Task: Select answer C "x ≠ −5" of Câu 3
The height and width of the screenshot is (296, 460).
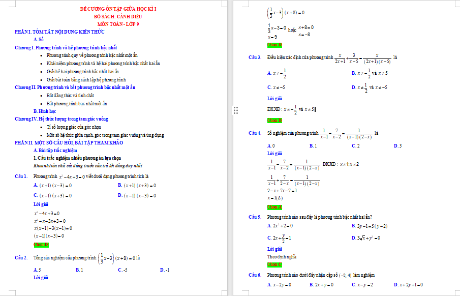Action: pyautogui.click(x=276, y=87)
